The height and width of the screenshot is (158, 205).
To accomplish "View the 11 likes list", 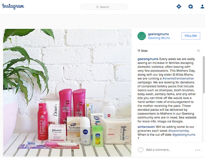I will pyautogui.click(x=143, y=51).
